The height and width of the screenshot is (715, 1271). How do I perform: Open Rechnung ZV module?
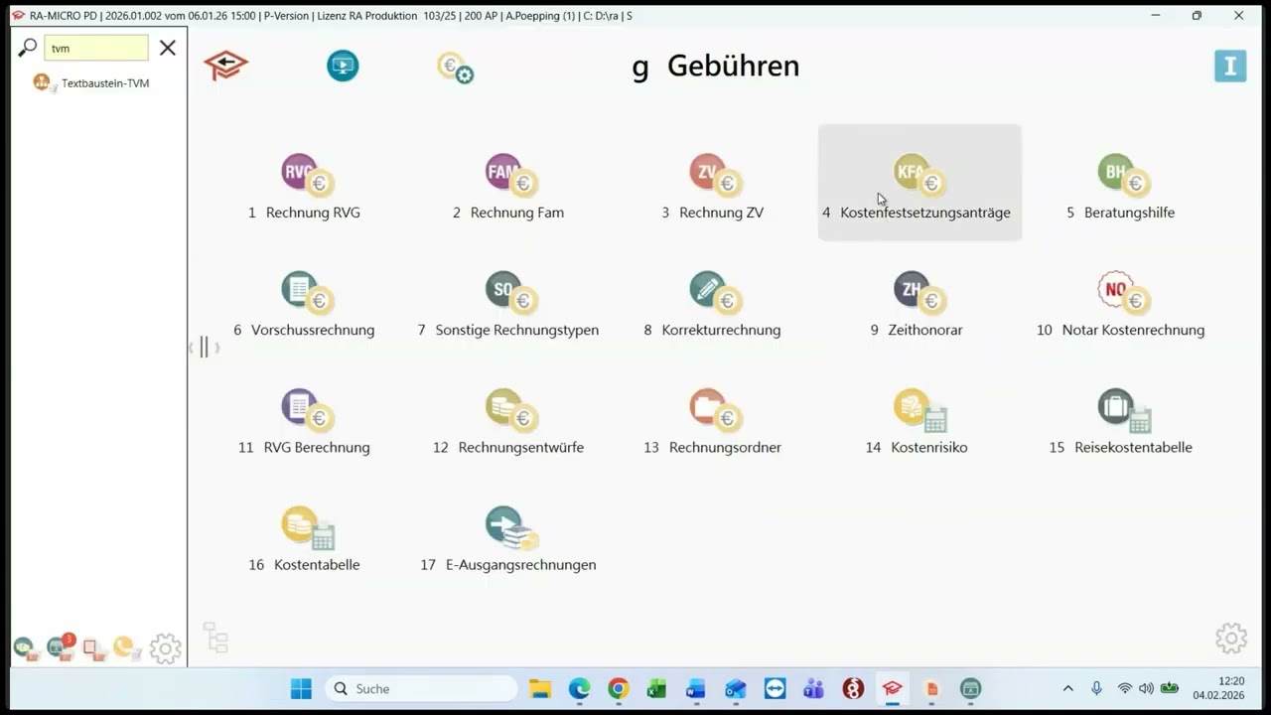[712, 187]
